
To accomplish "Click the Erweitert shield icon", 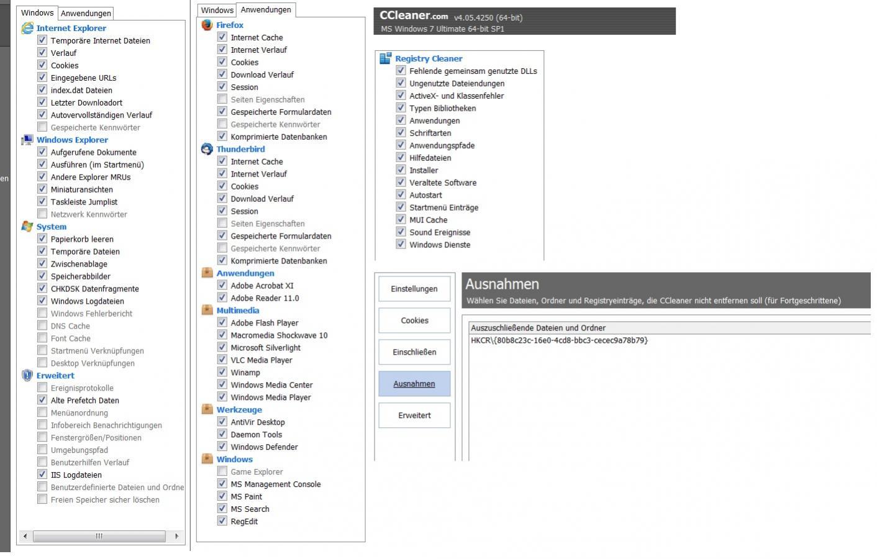I will [x=27, y=375].
